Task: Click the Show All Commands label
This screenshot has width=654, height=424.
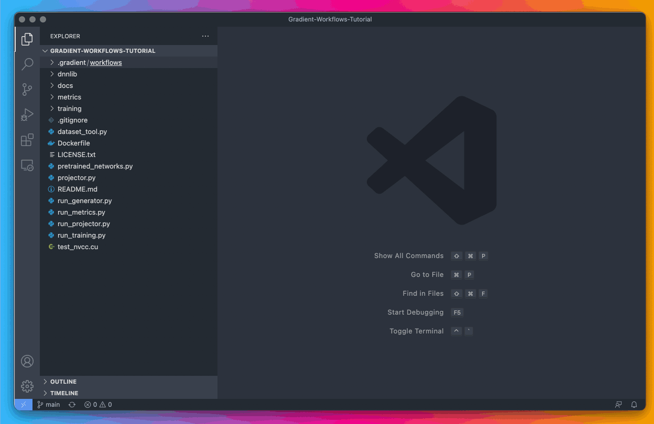Action: [x=409, y=256]
